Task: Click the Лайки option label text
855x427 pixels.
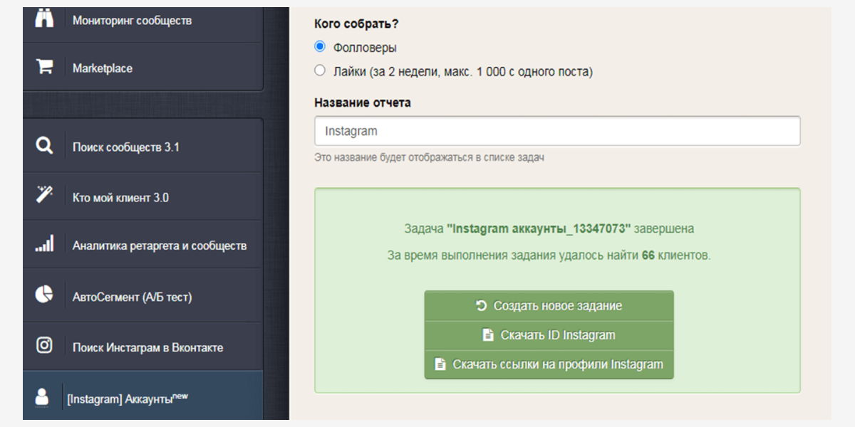Action: coord(463,71)
